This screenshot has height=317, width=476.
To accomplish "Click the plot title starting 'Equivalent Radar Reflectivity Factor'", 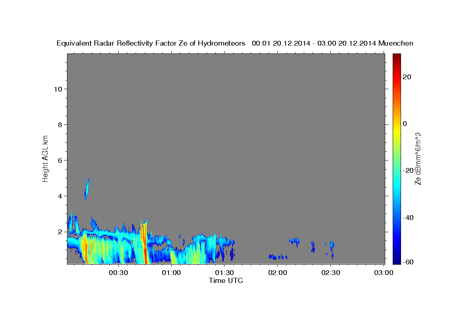I will point(235,43).
